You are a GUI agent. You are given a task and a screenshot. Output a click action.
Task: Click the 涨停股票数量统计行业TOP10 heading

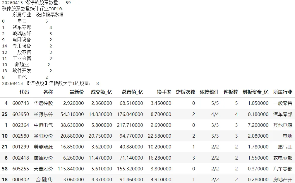tap(33, 9)
